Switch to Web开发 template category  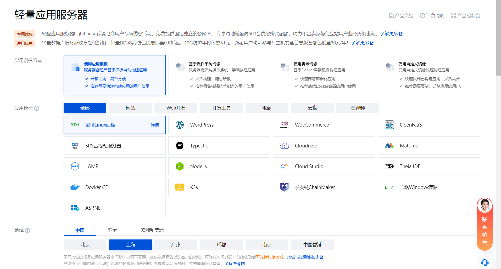point(176,108)
